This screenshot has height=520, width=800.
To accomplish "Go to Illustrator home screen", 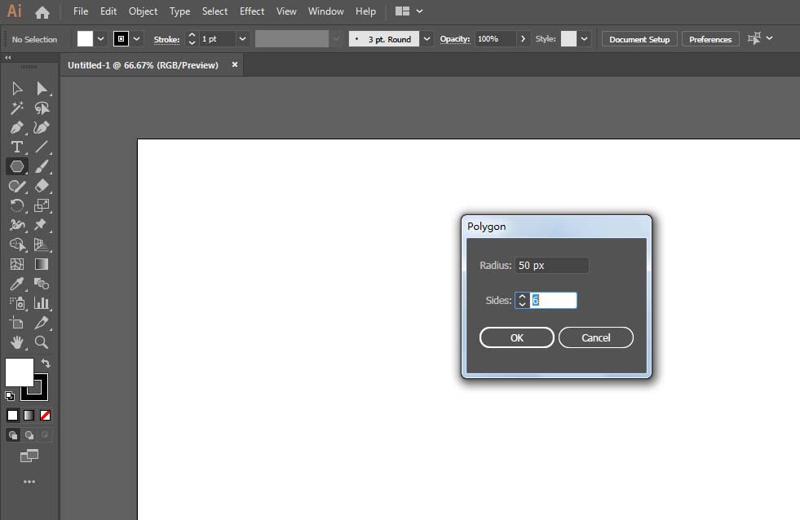I will pos(42,11).
